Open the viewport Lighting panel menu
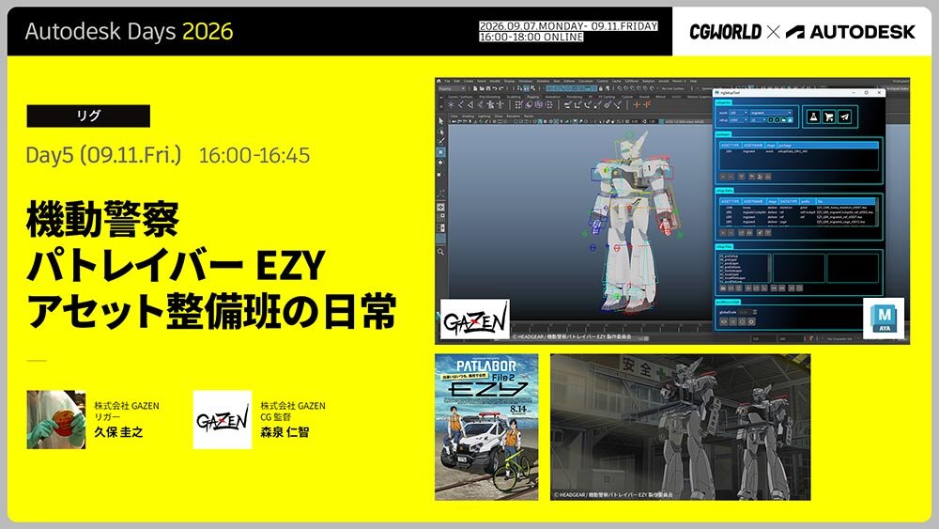 coord(484,117)
